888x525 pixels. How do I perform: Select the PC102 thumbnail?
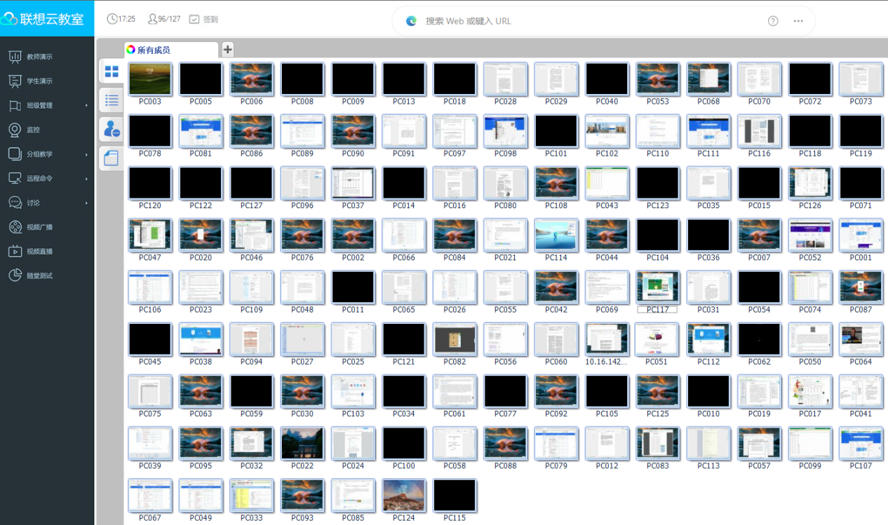[607, 131]
